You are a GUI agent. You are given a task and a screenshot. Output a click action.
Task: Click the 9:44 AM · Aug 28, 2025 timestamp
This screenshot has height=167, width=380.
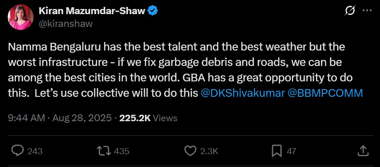coord(60,118)
